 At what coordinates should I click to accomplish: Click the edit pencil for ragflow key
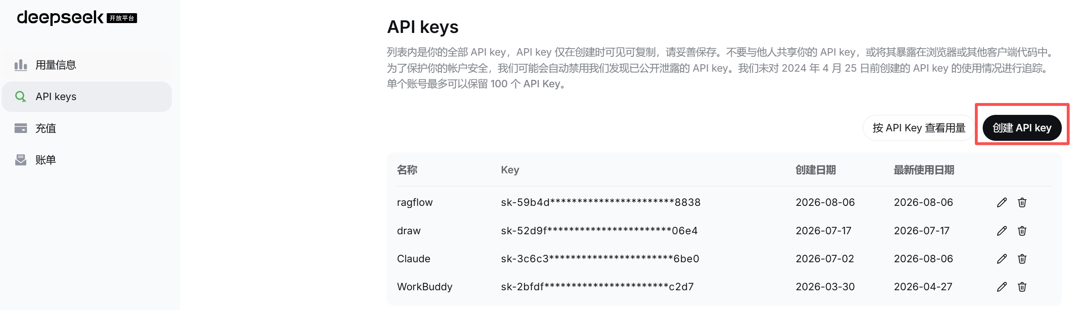[x=1002, y=202]
